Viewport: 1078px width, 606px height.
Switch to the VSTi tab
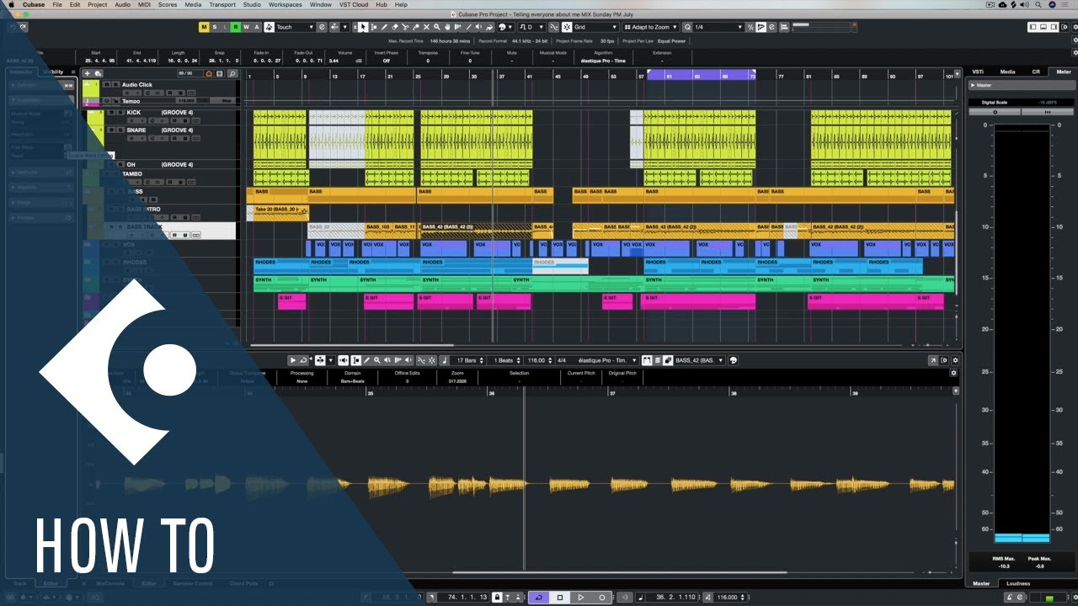[978, 72]
